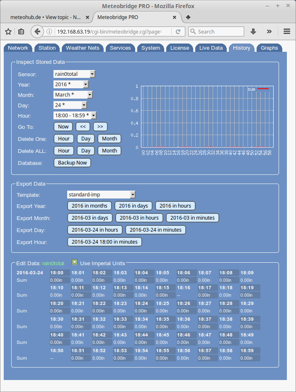
Task: Expand the Sensor rain0total dropdown
Action: point(74,74)
